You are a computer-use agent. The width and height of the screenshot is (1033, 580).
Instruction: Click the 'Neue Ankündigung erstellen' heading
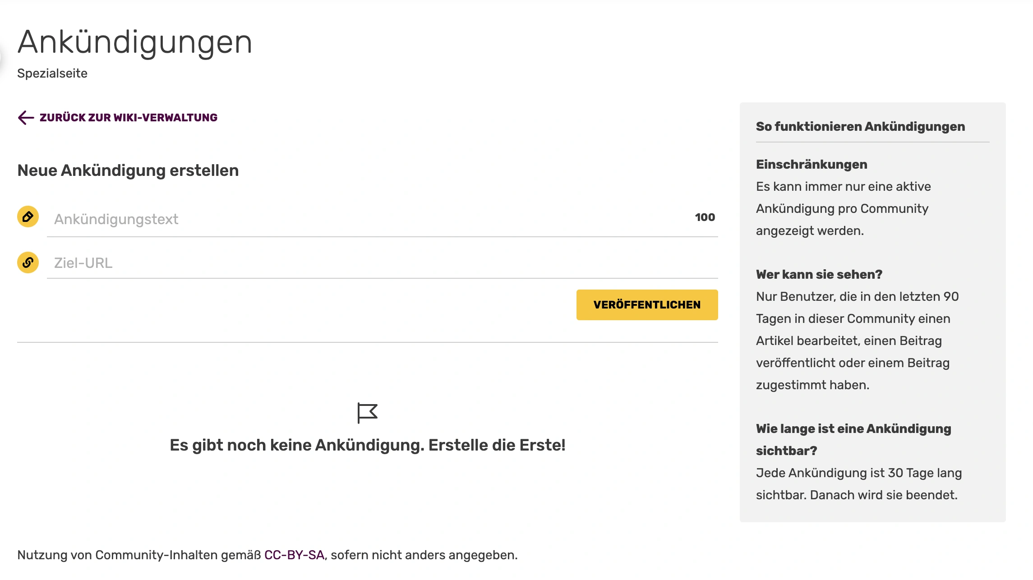(x=128, y=170)
